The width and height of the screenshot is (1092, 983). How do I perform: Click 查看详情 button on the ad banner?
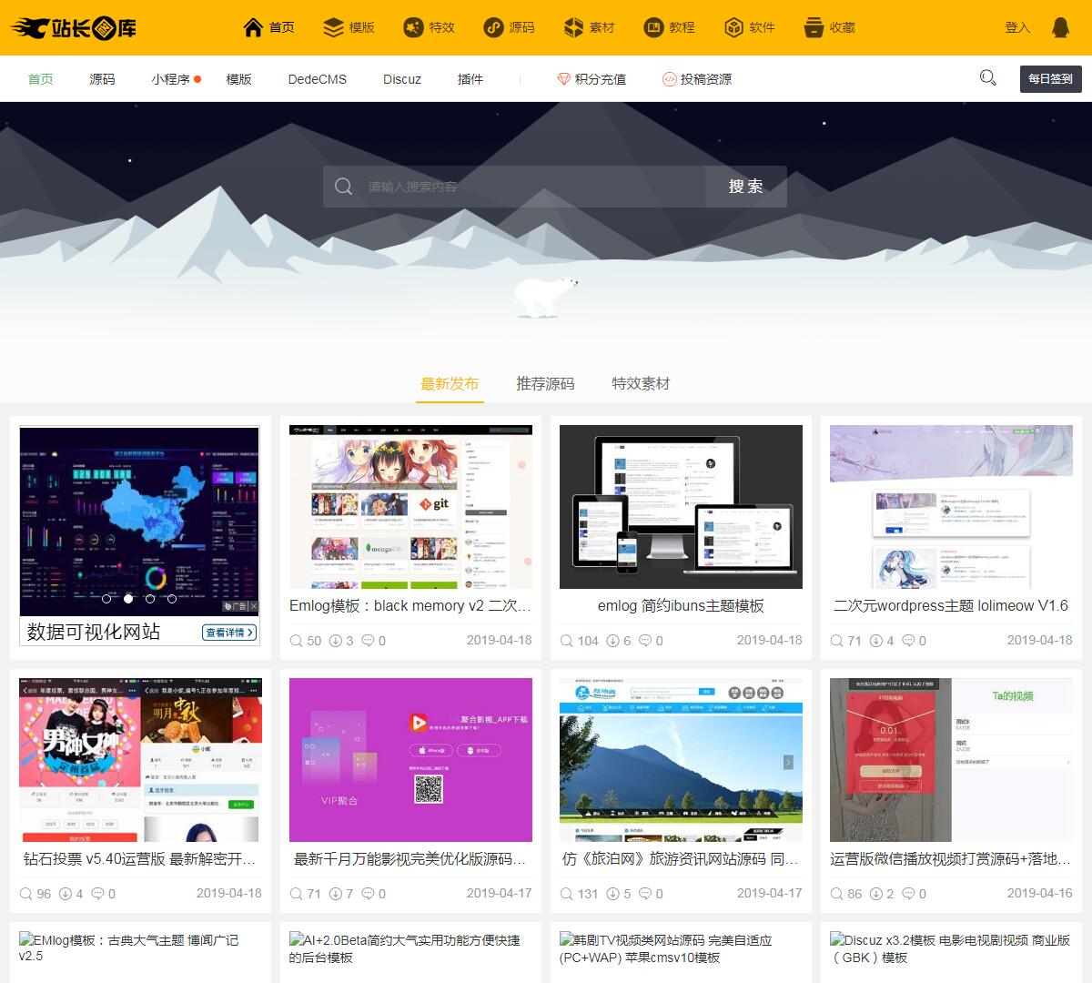228,633
